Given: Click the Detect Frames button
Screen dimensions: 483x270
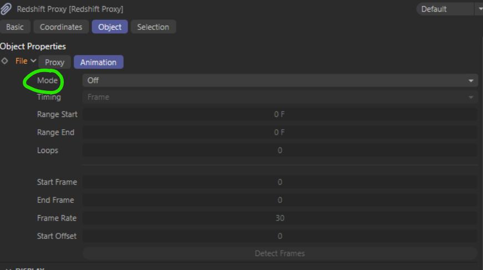Looking at the screenshot, I should point(280,253).
